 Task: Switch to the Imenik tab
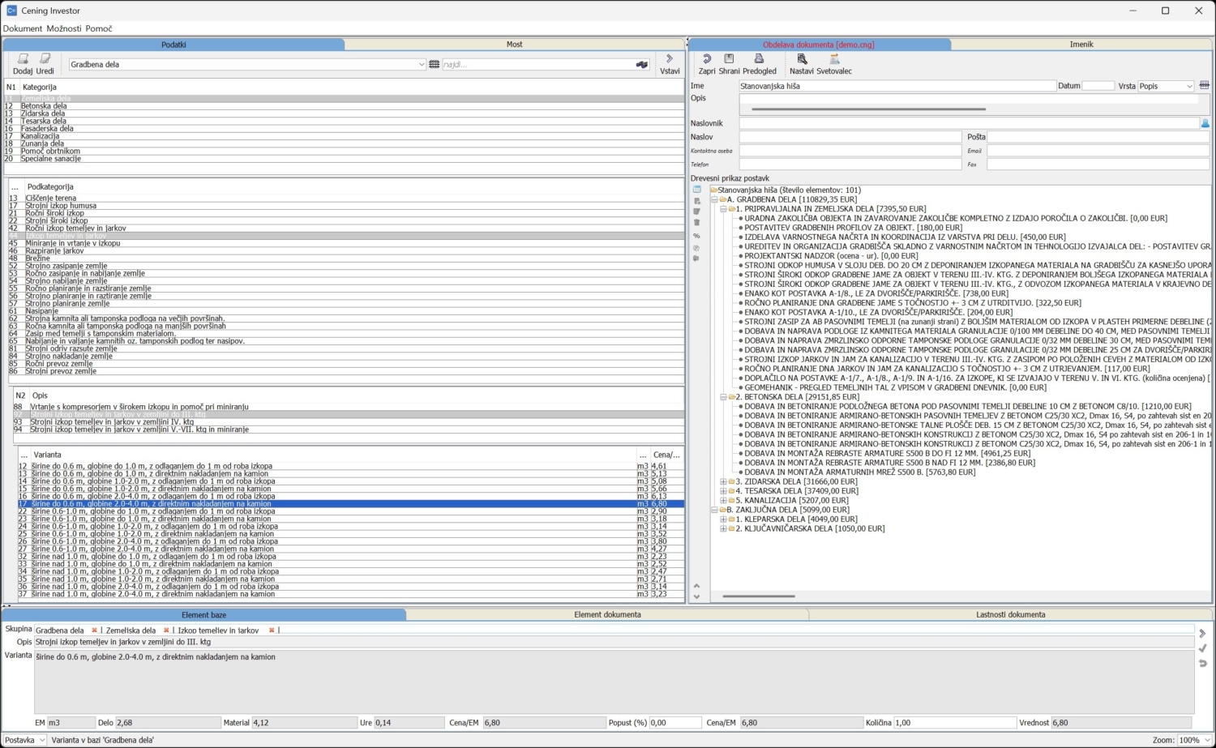(1081, 45)
